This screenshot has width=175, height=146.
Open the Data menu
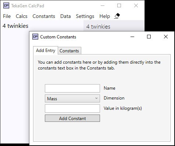coord(65,16)
